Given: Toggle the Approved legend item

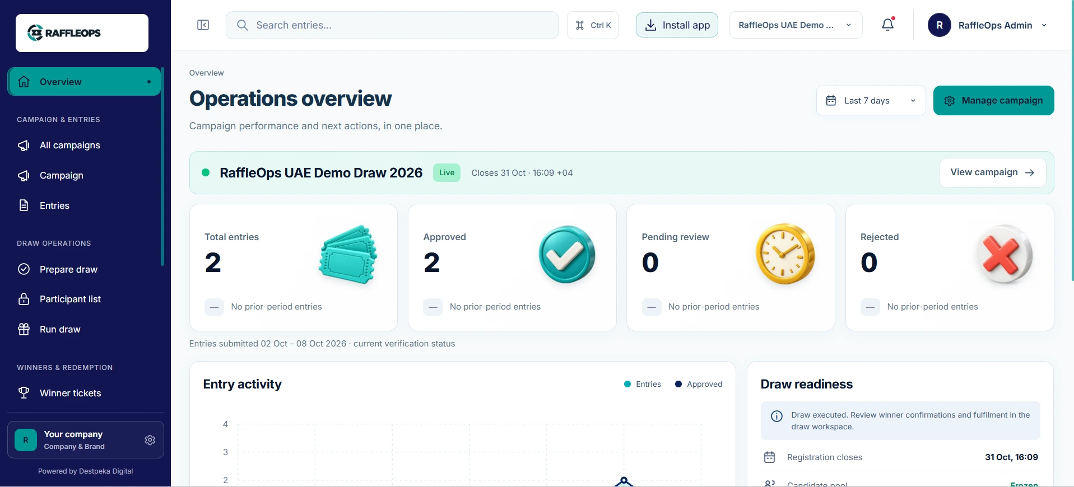Looking at the screenshot, I should click(x=699, y=384).
